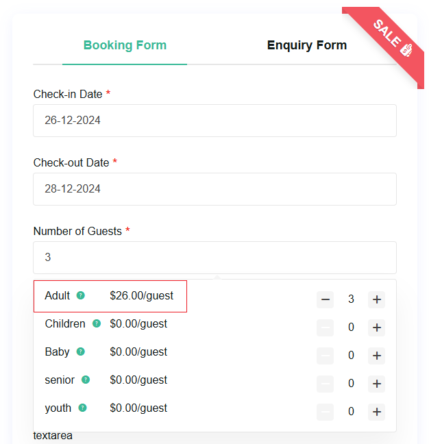
Task: Click the senior help tooltip icon
Action: click(x=86, y=380)
